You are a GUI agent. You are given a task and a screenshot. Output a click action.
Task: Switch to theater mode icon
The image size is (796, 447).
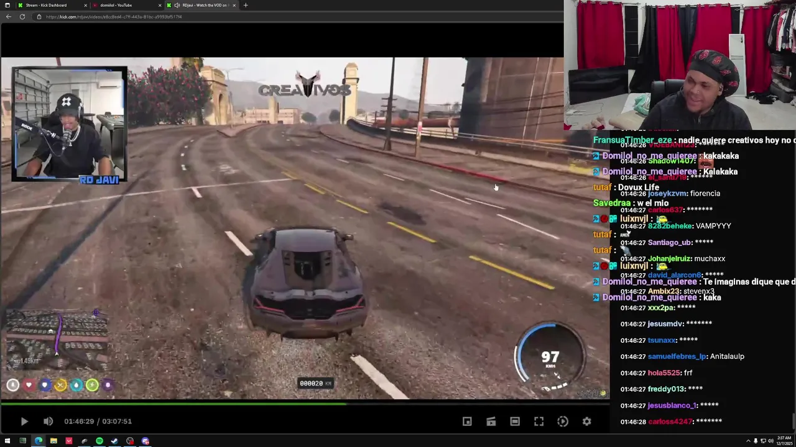tap(515, 422)
